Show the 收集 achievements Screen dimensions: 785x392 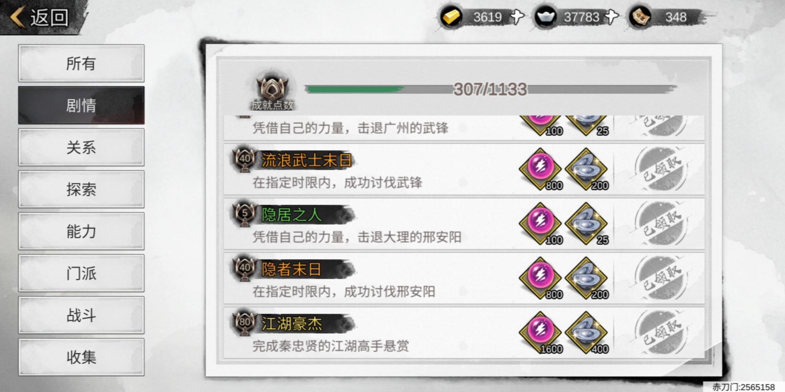tap(81, 357)
